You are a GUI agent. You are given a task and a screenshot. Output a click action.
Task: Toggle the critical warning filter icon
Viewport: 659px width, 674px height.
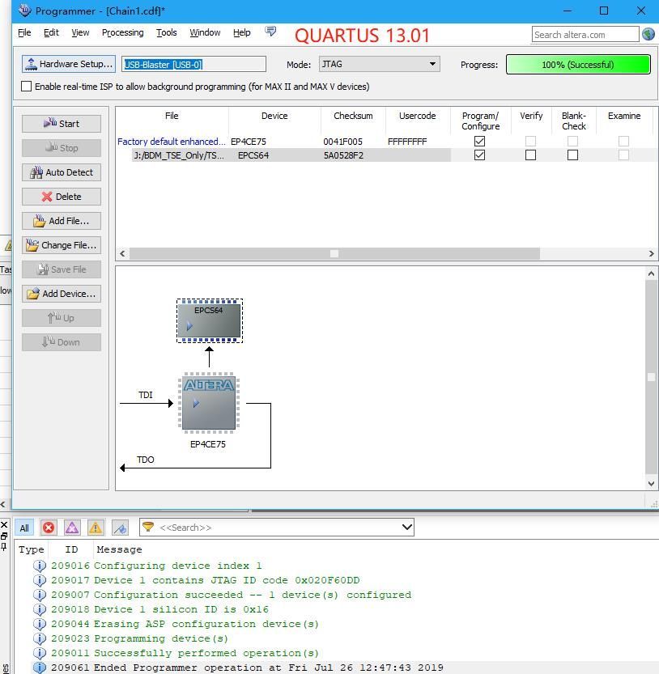click(x=72, y=528)
